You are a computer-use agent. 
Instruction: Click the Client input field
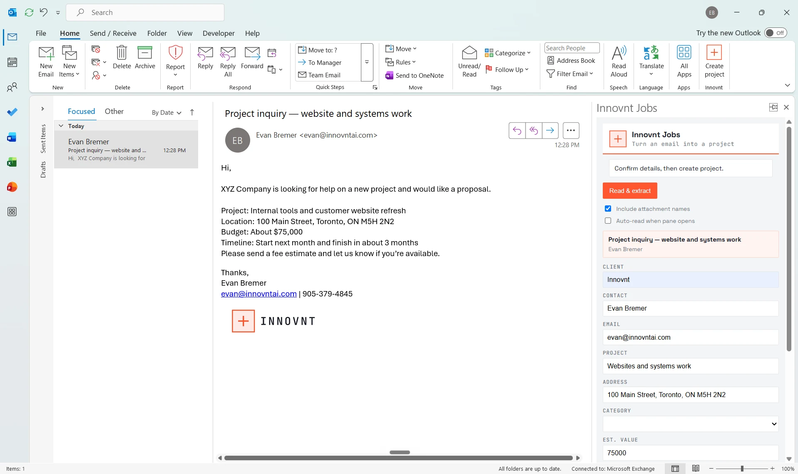pos(691,280)
